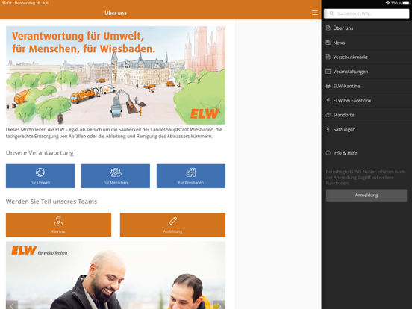Tap the Wiesbaden illustration banner image

click(x=116, y=75)
